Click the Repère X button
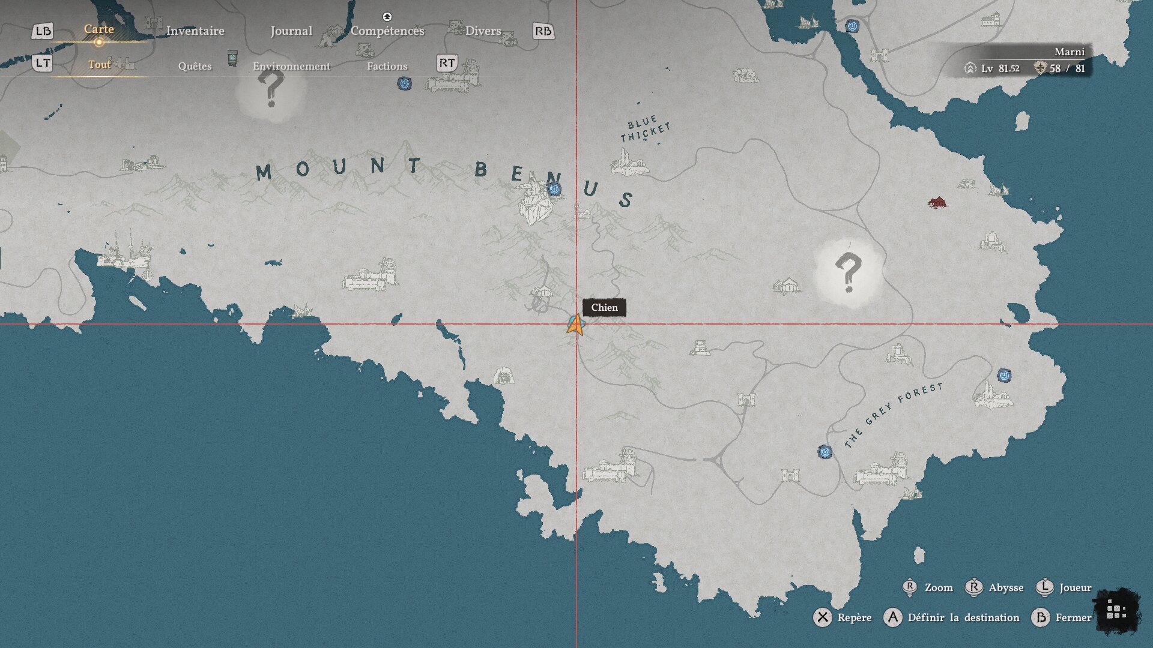This screenshot has width=1153, height=648. [823, 617]
